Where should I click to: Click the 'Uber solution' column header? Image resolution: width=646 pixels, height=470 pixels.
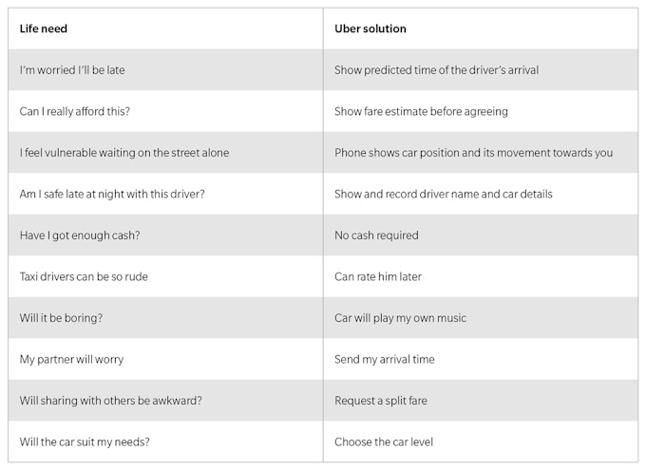point(370,29)
